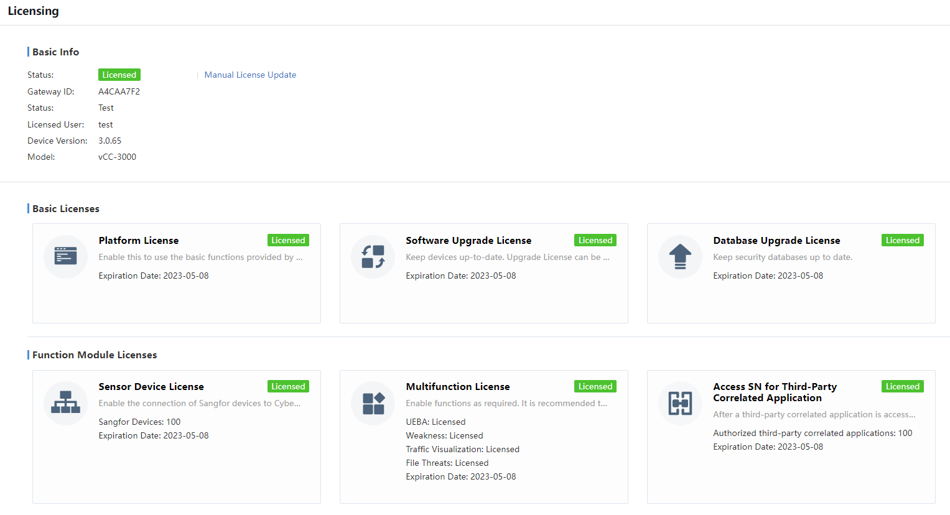Viewport: 950px width, 515px height.
Task: Click the Software Upgrade License icon
Action: point(373,256)
